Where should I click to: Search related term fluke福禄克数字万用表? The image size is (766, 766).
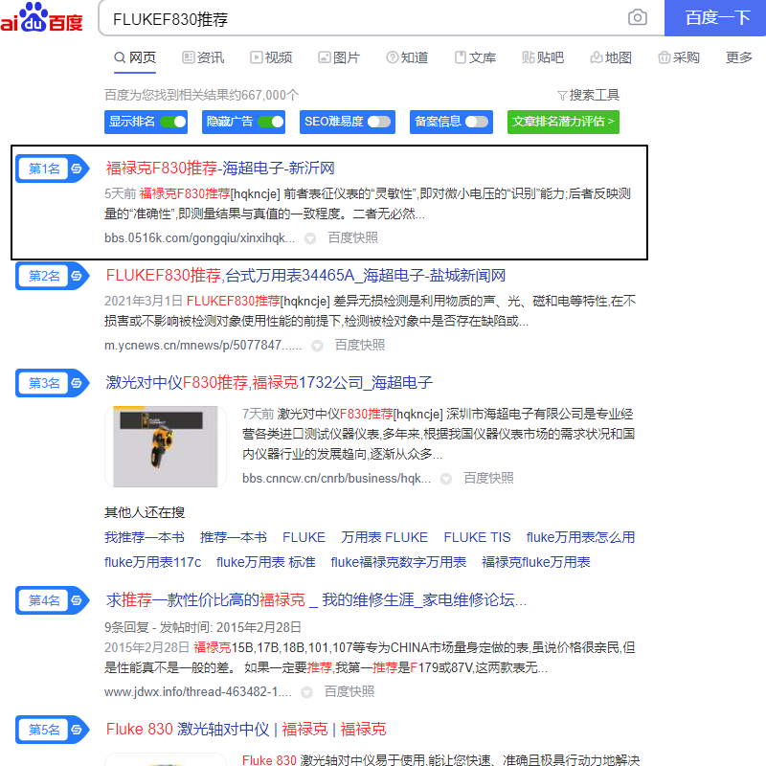pos(398,562)
